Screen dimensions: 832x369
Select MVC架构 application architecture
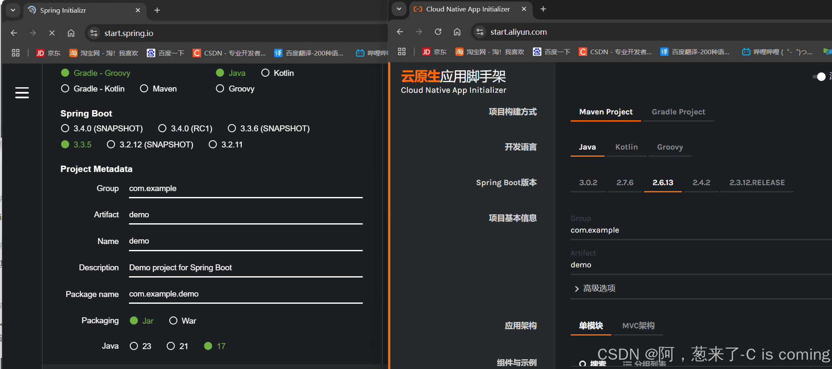click(x=638, y=326)
